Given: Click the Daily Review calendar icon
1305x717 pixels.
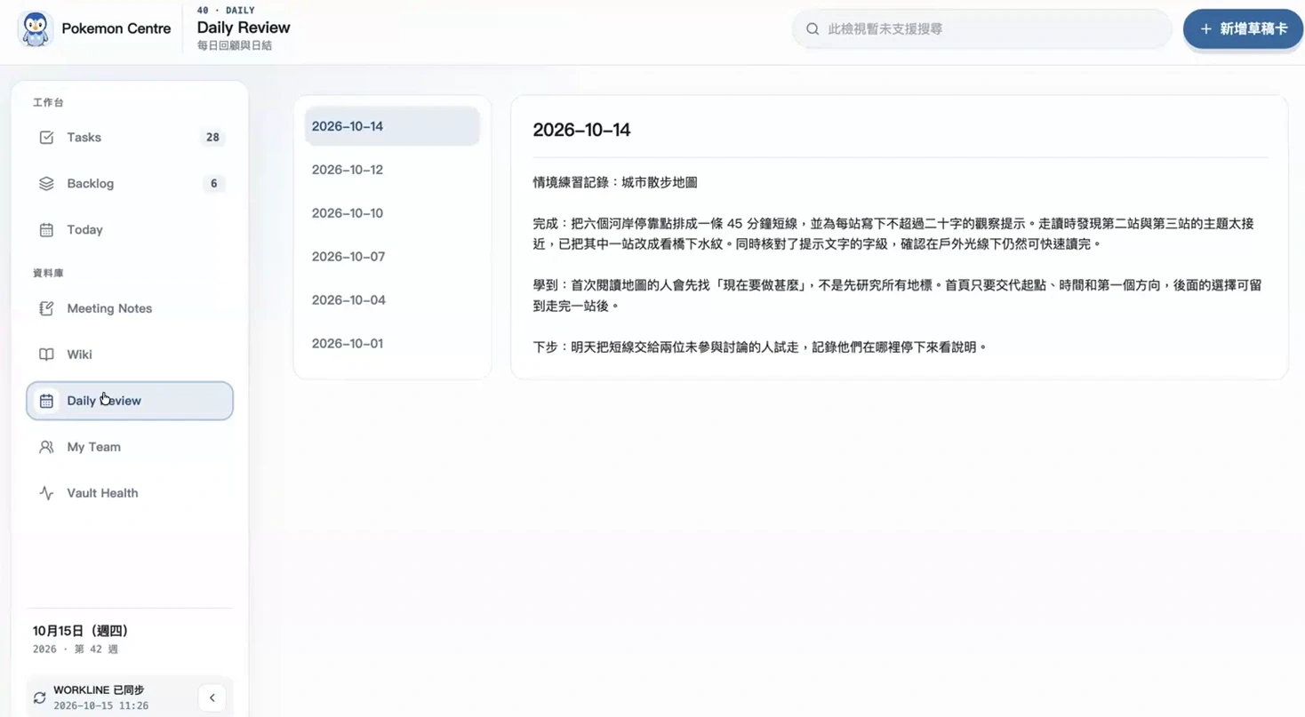Looking at the screenshot, I should pyautogui.click(x=46, y=401).
